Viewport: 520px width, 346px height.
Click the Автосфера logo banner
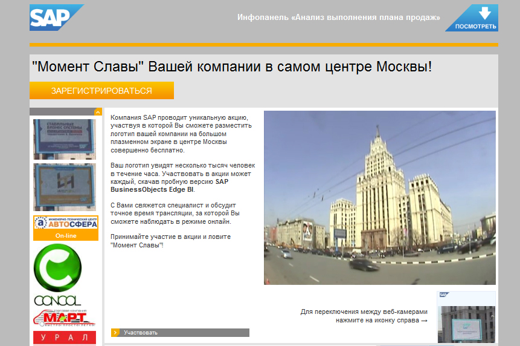point(66,223)
